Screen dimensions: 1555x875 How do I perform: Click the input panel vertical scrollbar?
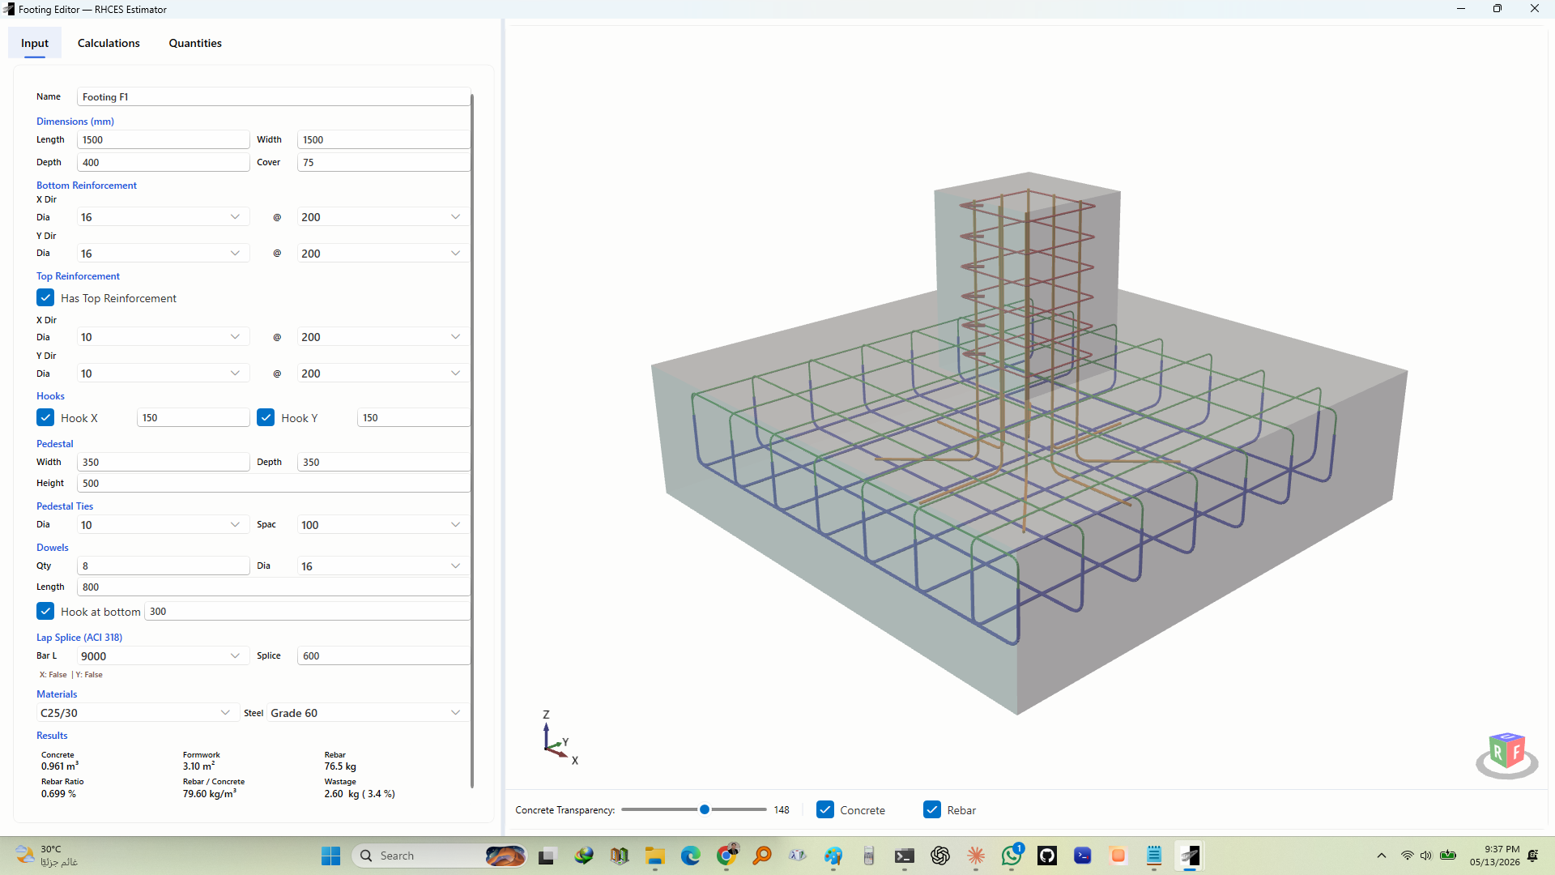click(472, 440)
